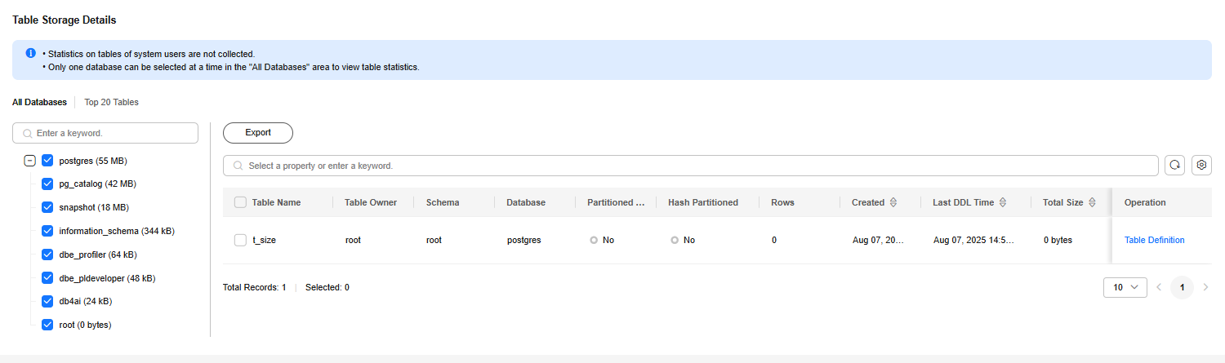Sort by Total Size icon

1092,202
